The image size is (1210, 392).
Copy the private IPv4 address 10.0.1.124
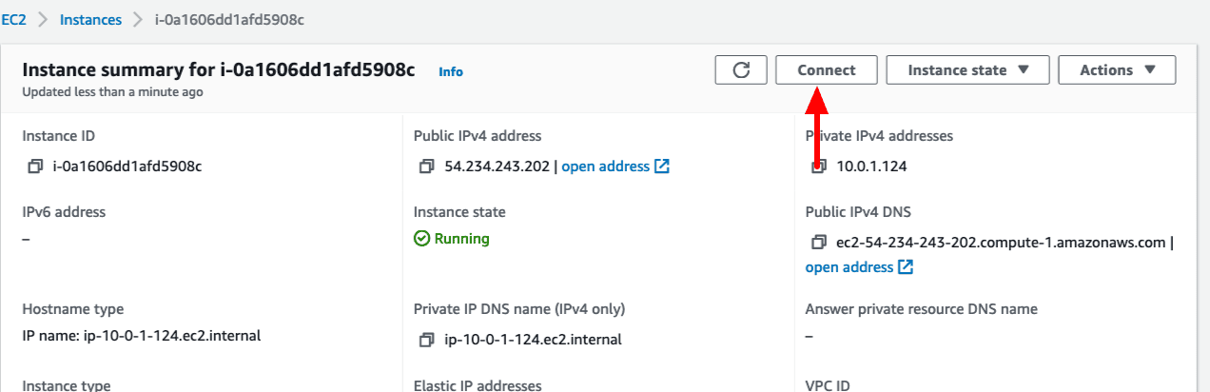(819, 167)
